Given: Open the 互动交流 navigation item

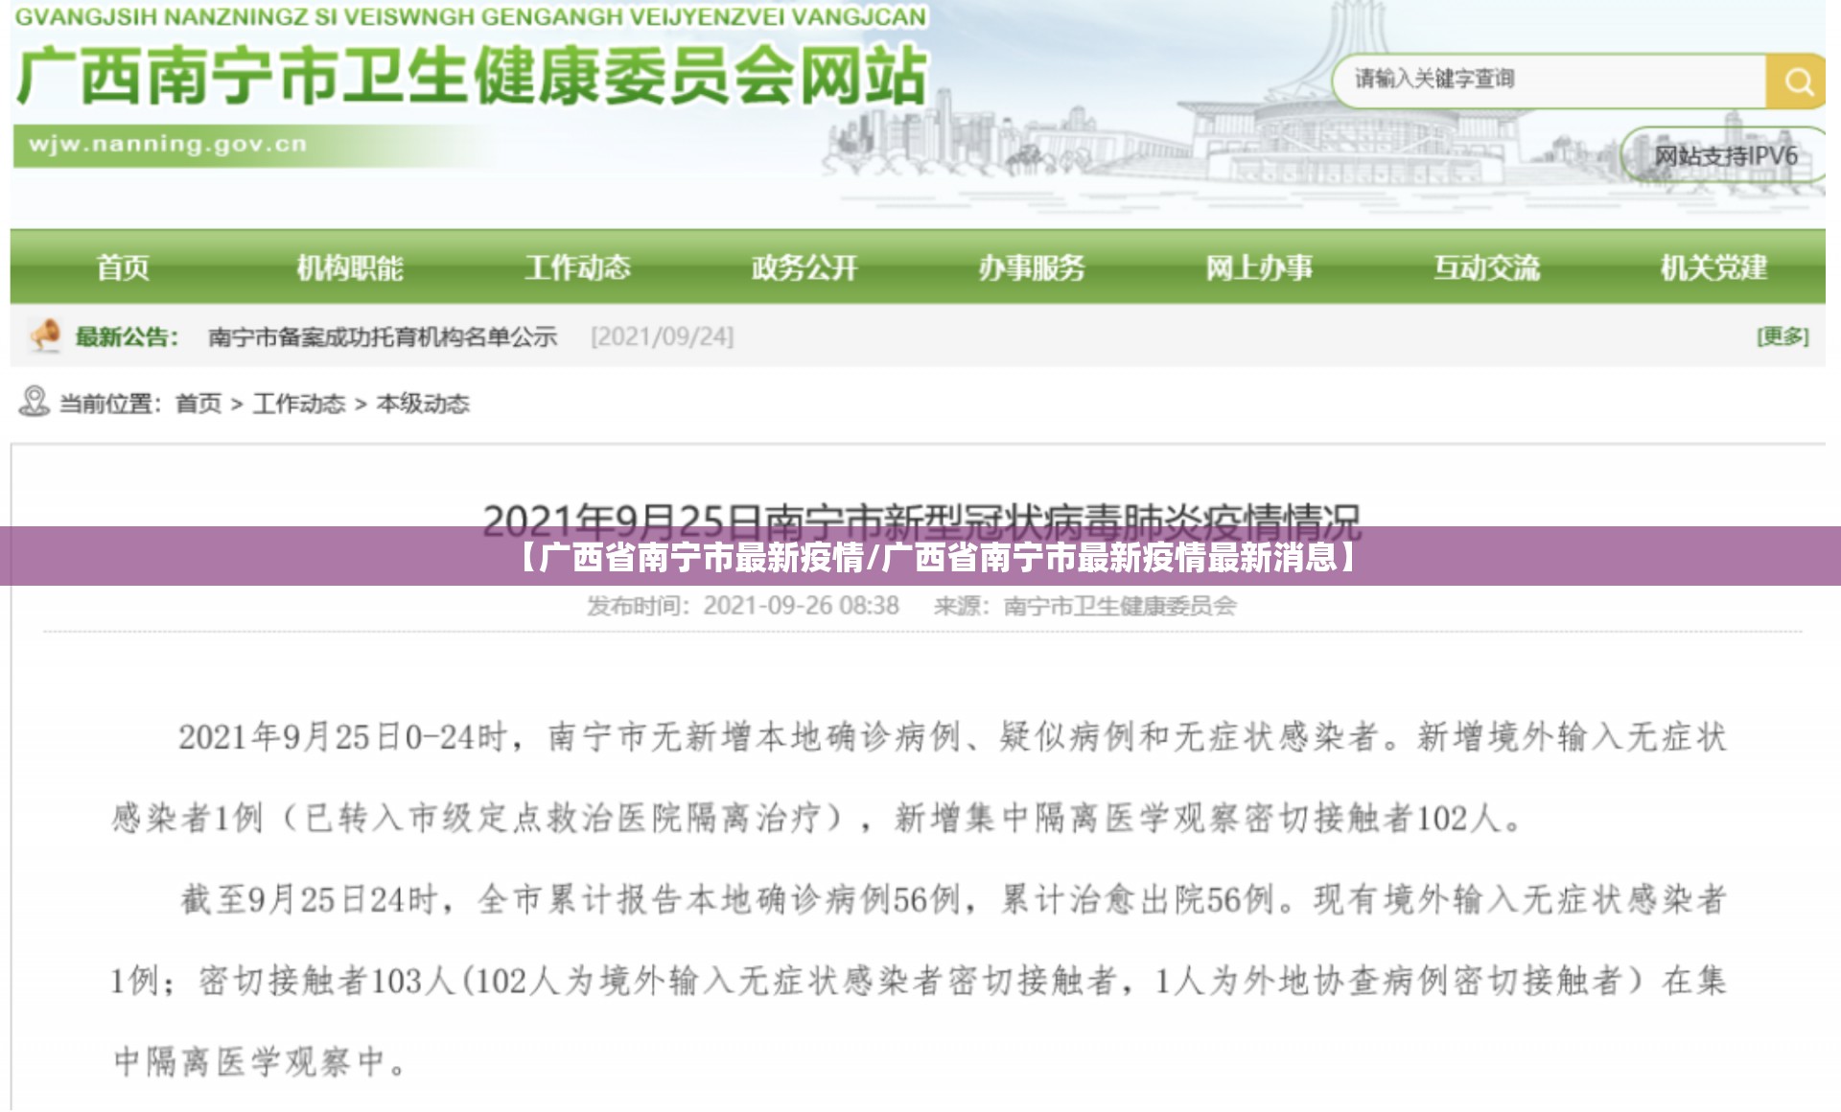Looking at the screenshot, I should click(x=1486, y=267).
